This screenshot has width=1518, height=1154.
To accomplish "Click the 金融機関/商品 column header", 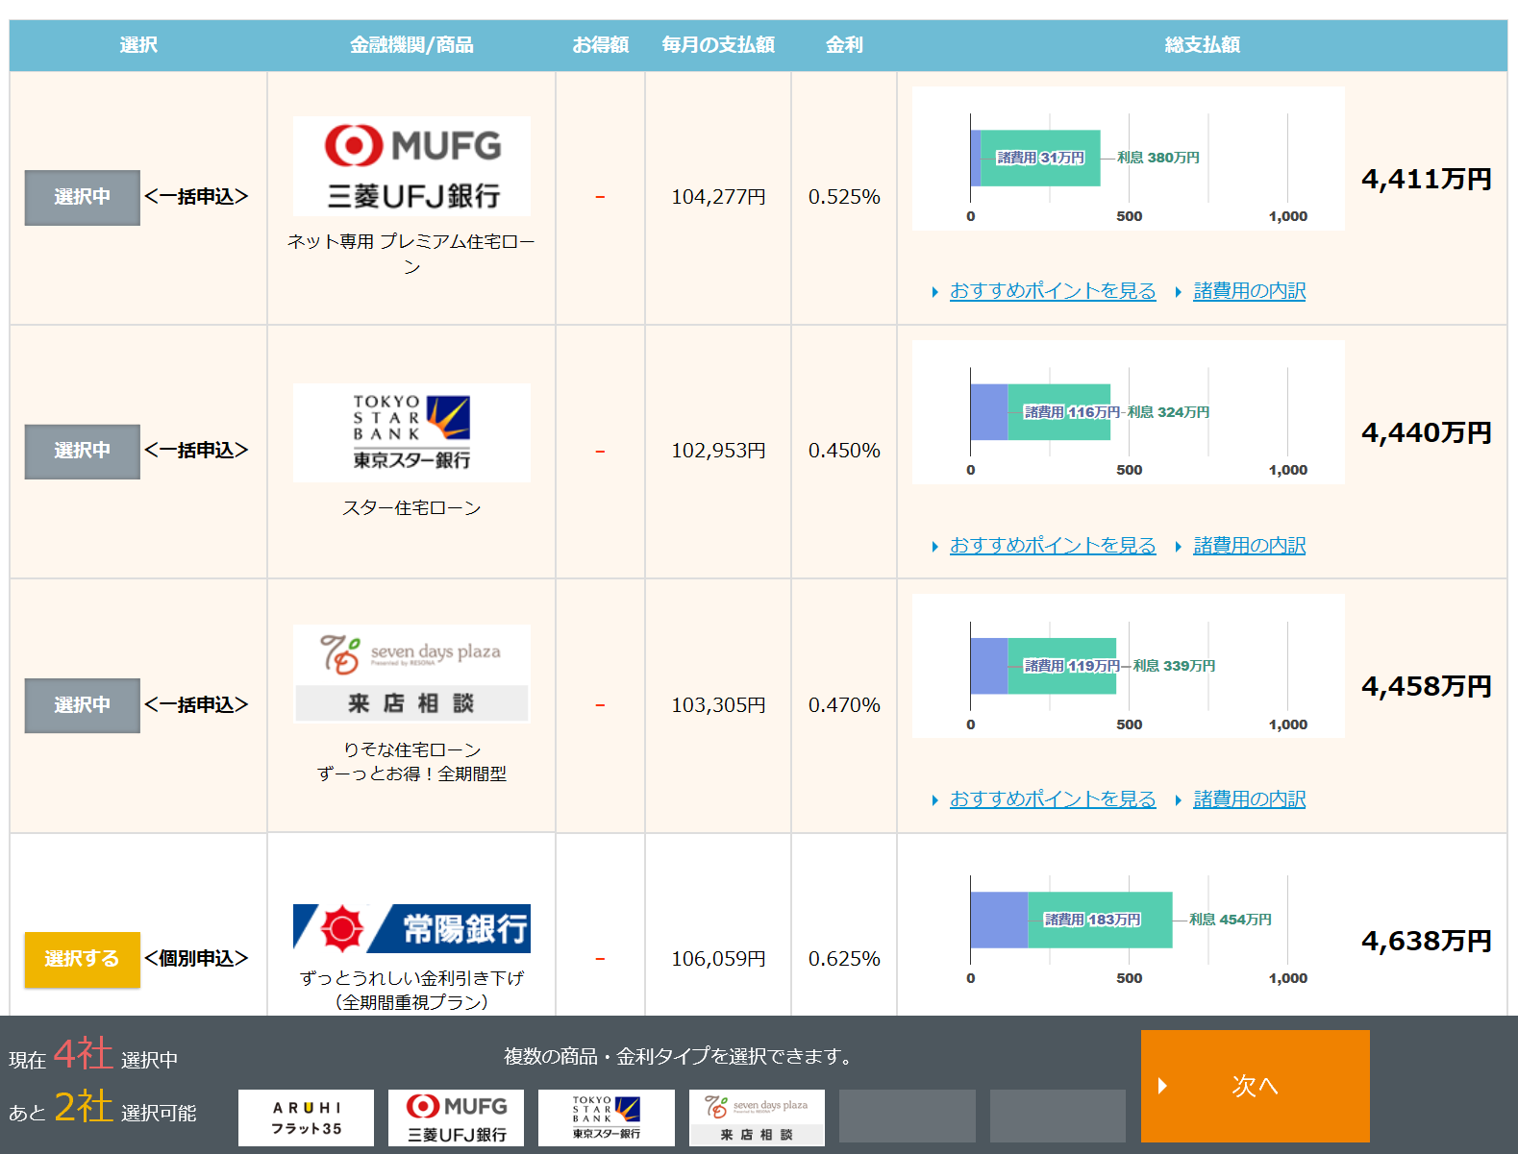I will pyautogui.click(x=411, y=45).
